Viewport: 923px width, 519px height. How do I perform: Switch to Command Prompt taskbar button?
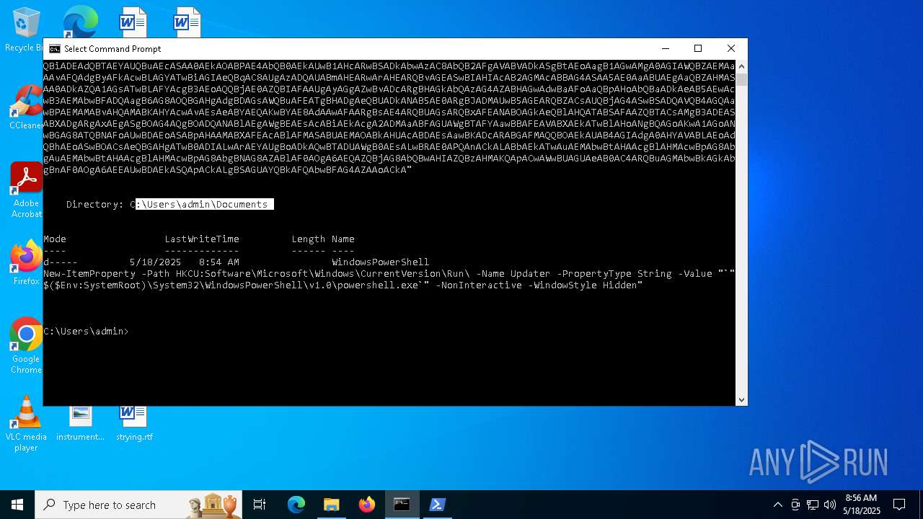pos(402,505)
